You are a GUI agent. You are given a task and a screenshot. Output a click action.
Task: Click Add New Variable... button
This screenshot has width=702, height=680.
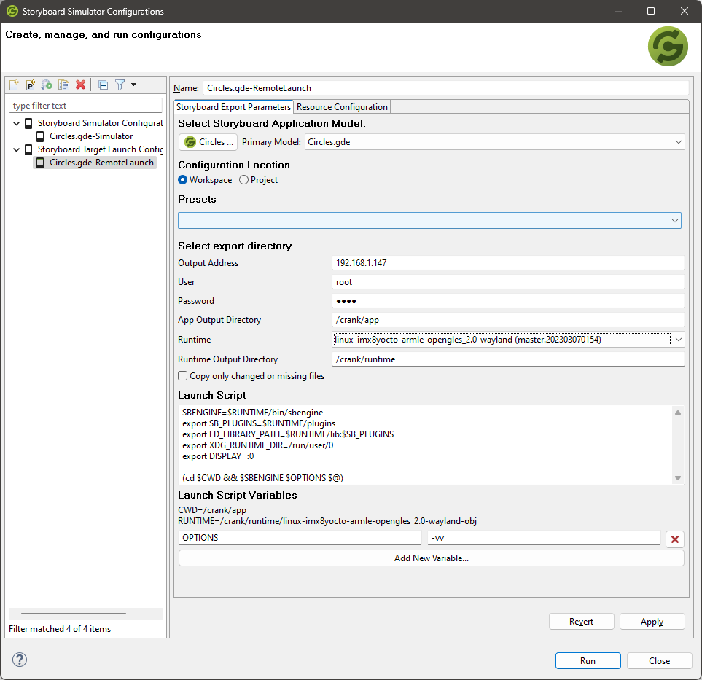pos(431,558)
